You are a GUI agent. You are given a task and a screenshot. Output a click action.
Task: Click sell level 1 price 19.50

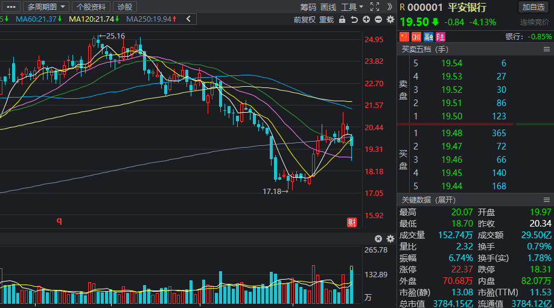pos(451,116)
